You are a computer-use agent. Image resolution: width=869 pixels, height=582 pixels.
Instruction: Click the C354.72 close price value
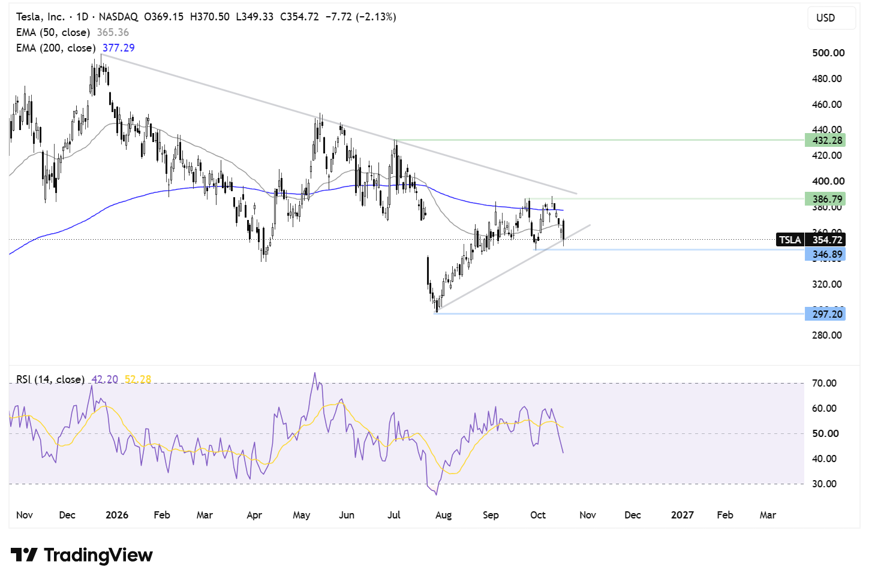click(x=299, y=17)
